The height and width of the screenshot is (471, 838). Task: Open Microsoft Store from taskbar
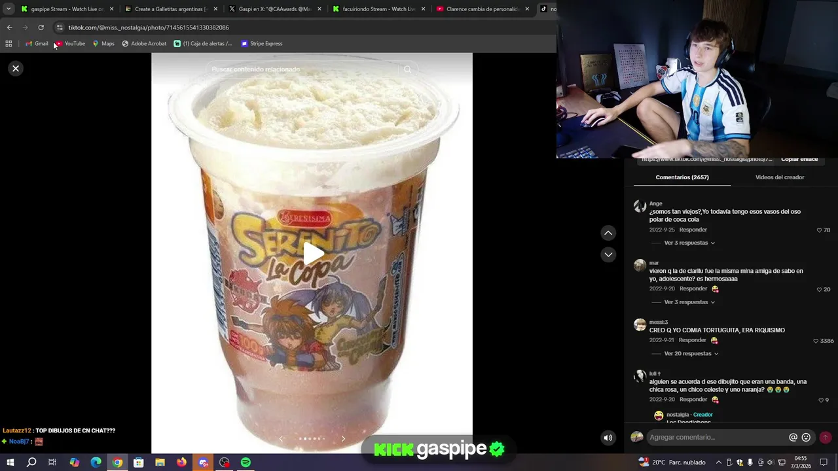(x=138, y=462)
